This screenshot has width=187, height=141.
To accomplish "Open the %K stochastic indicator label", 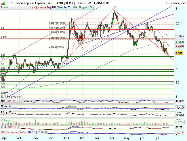I will (3, 100).
